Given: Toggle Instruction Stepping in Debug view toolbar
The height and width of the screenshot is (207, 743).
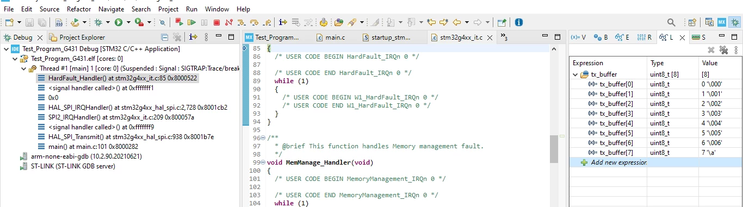Looking at the screenshot, I should click(193, 37).
